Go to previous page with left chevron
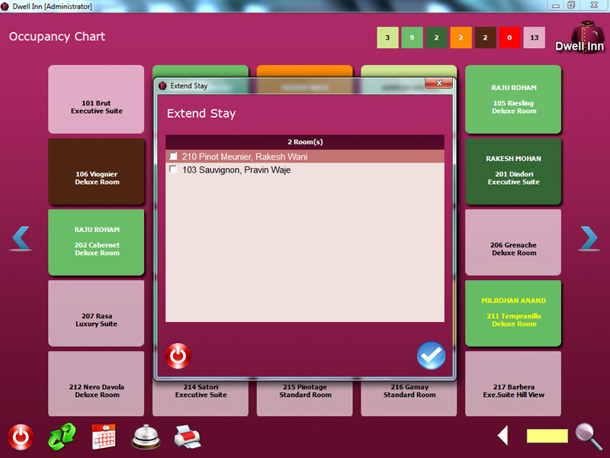 click(x=21, y=239)
